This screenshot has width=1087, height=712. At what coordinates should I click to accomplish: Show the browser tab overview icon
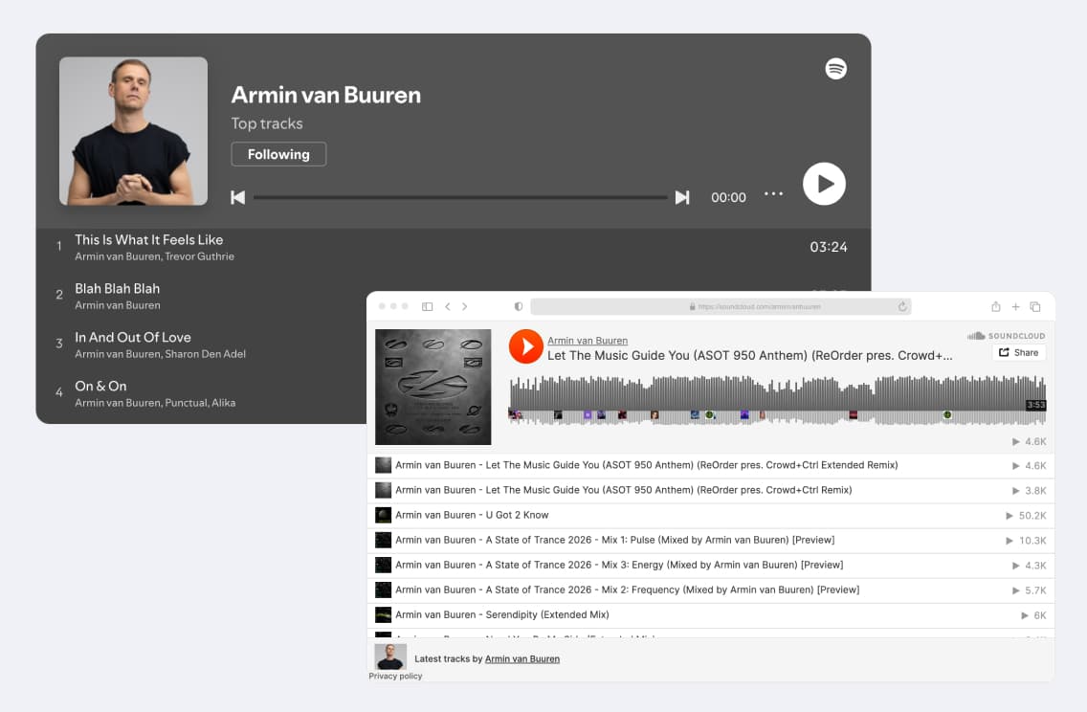click(1035, 306)
